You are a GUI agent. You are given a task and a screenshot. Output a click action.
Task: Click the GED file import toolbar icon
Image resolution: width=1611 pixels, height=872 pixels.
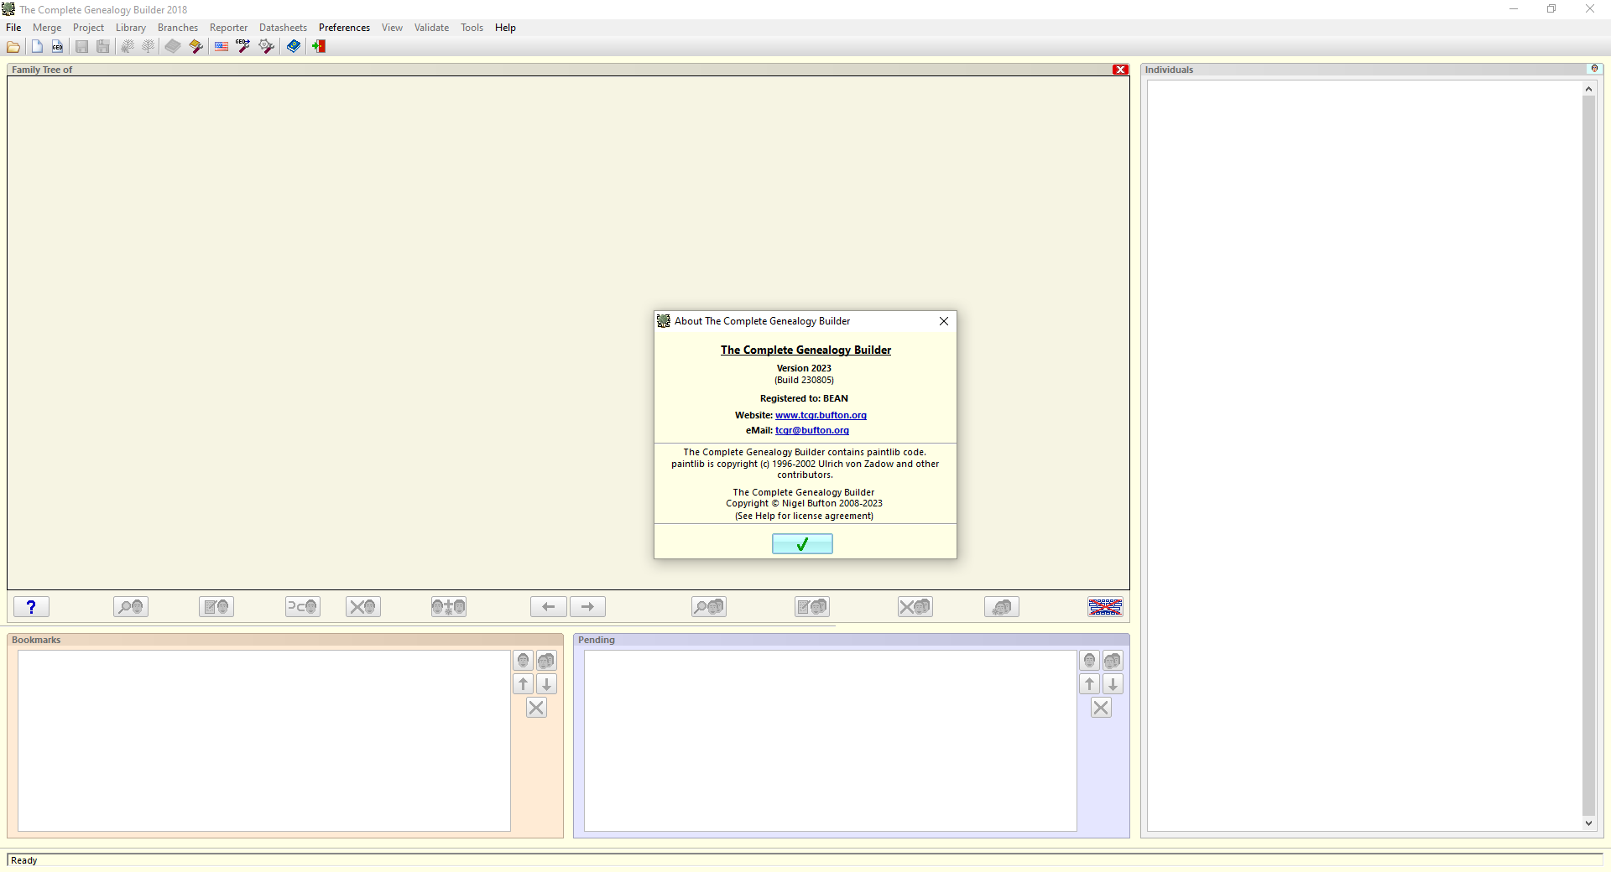tap(57, 47)
